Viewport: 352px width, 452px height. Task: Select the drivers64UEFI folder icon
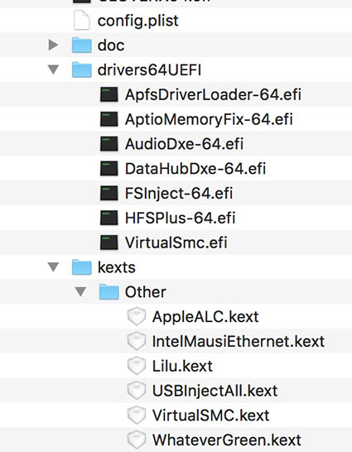82,70
